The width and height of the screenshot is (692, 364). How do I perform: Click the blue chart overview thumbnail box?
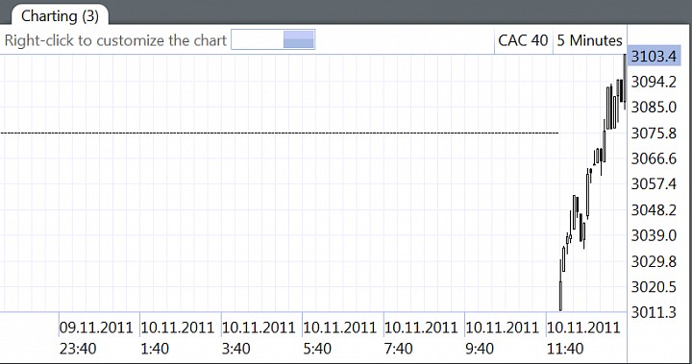[273, 39]
